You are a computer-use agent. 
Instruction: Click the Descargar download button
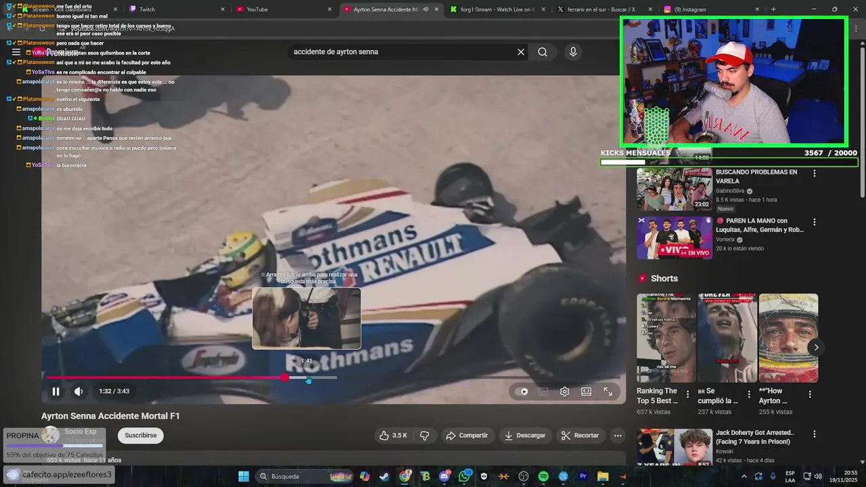click(524, 436)
